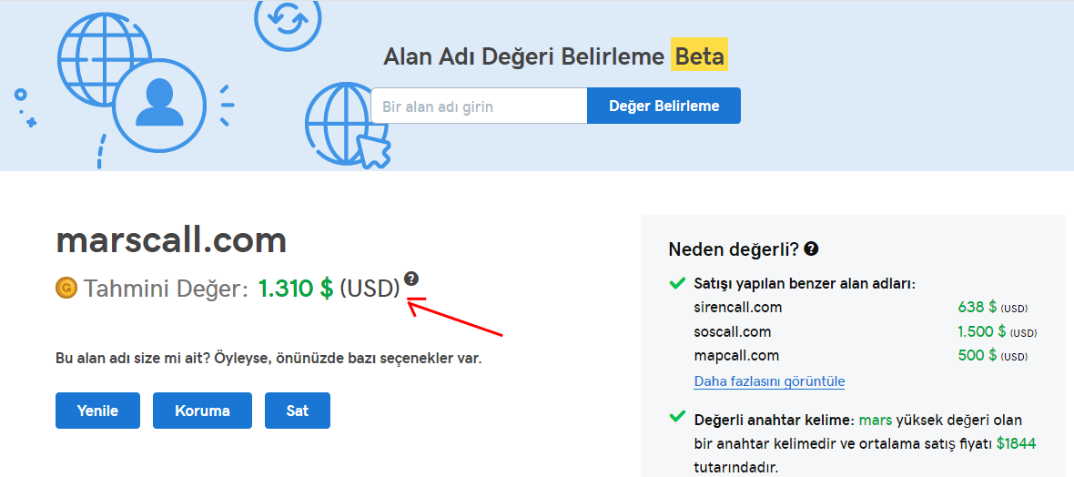
Task: Click the help icon beside Neden değerli?
Action: click(x=811, y=249)
